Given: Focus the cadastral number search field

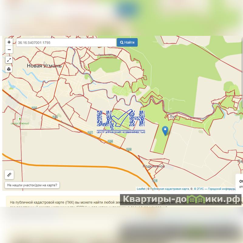Looking at the screenshot, I should tap(66, 43).
